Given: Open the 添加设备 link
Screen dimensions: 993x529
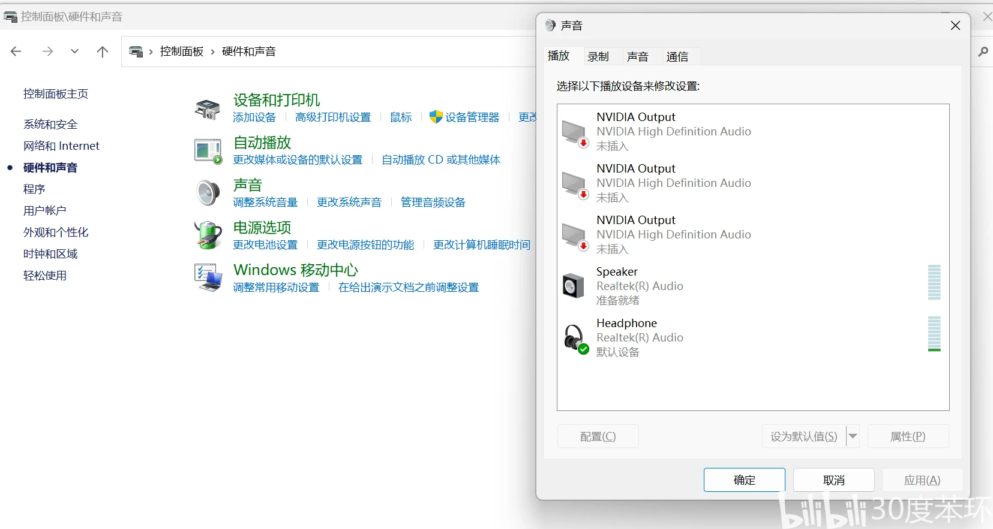Looking at the screenshot, I should 254,117.
